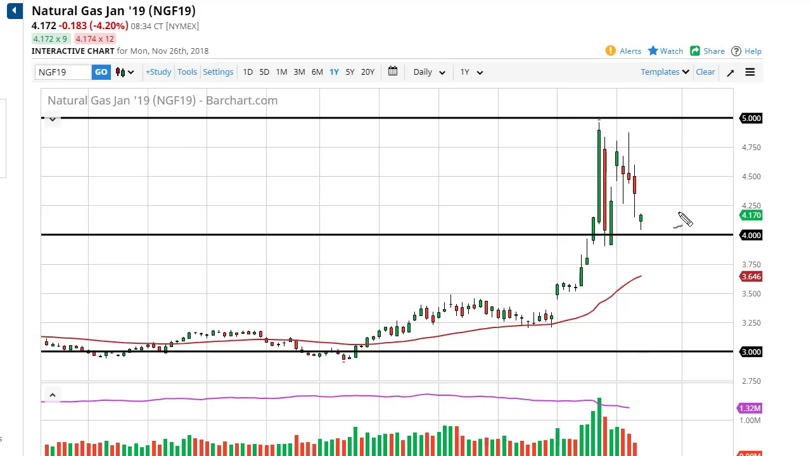Viewport: 811px width, 456px height.
Task: Select the 1M time range
Action: [x=281, y=72]
